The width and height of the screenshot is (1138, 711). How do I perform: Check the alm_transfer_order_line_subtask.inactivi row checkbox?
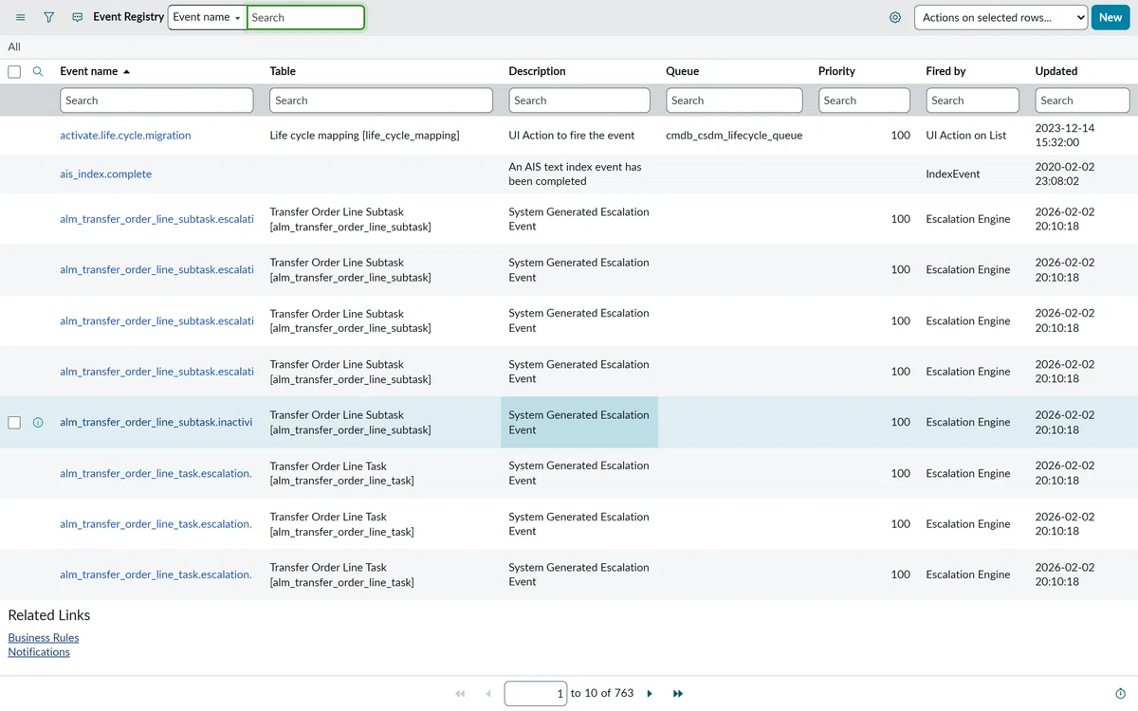14,423
